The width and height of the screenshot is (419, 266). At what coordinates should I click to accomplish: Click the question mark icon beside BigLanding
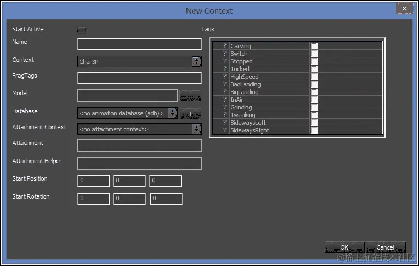pyautogui.click(x=225, y=92)
